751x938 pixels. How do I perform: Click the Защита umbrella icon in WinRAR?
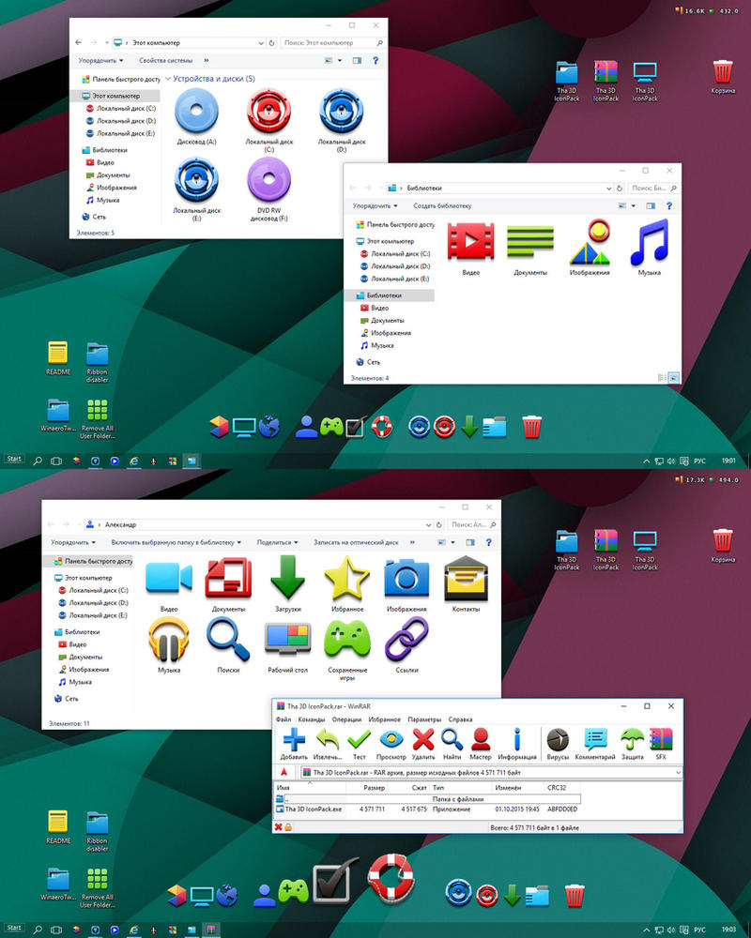[x=632, y=741]
